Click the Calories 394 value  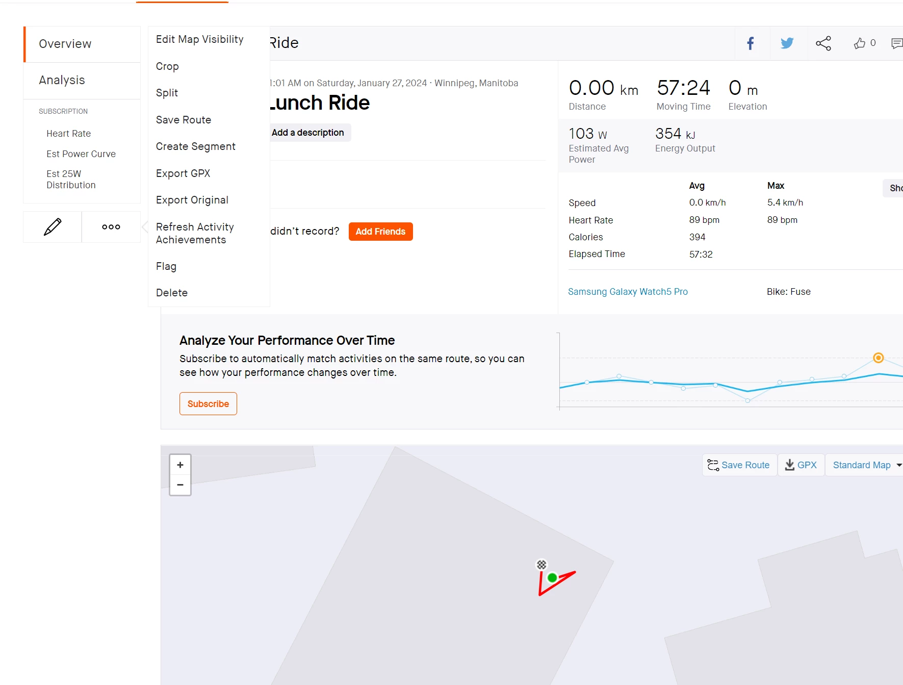[x=698, y=237]
